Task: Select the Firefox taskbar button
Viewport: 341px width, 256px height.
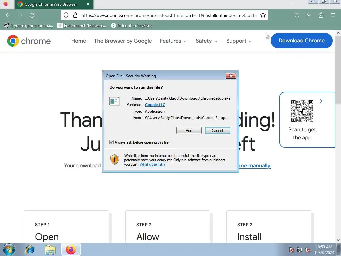Action: [71, 249]
